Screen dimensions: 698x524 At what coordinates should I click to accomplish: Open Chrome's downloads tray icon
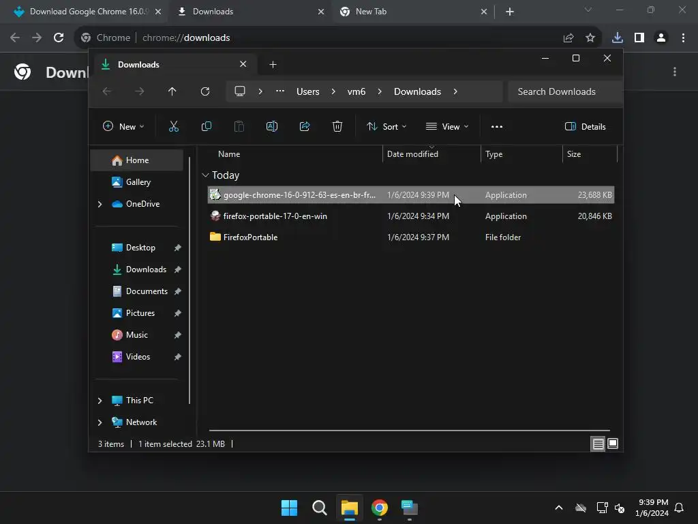[618, 38]
